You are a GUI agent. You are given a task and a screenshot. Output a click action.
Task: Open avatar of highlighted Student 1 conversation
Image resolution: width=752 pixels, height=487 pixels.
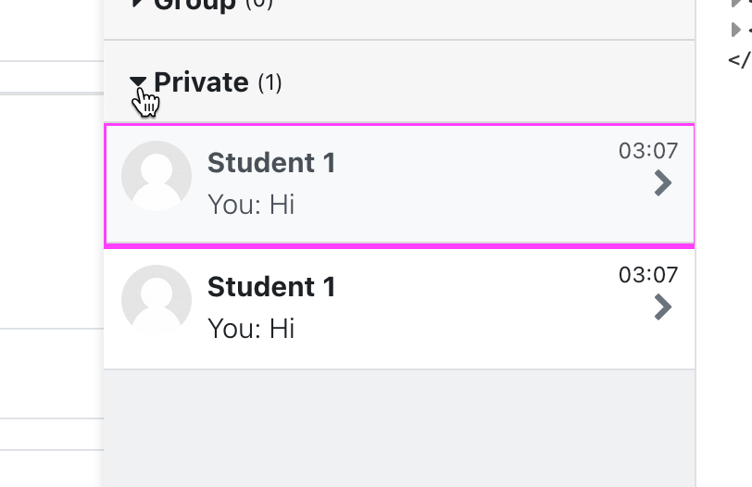[x=157, y=176]
